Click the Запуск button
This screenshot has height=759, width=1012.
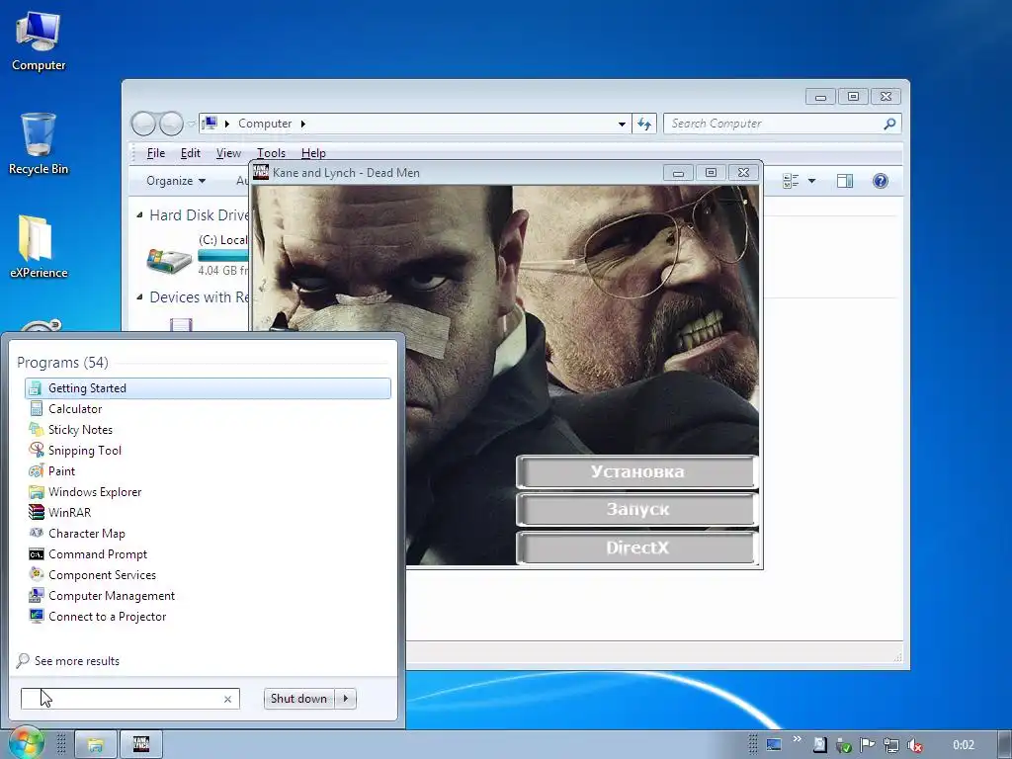click(636, 510)
